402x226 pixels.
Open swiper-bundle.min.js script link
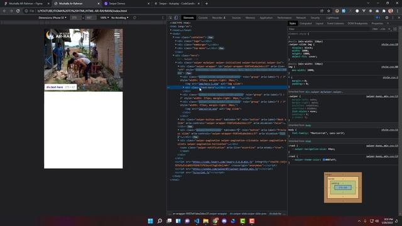pyautogui.click(x=225, y=169)
